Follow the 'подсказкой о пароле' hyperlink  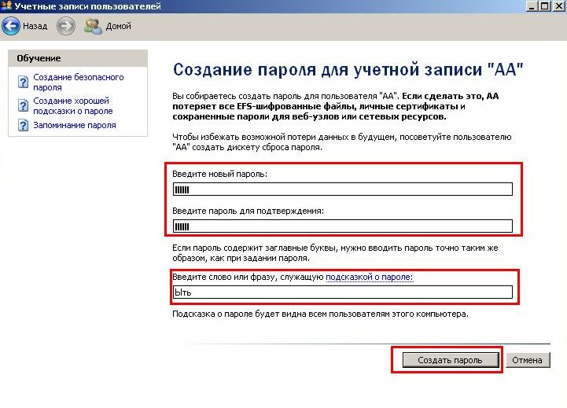369,278
